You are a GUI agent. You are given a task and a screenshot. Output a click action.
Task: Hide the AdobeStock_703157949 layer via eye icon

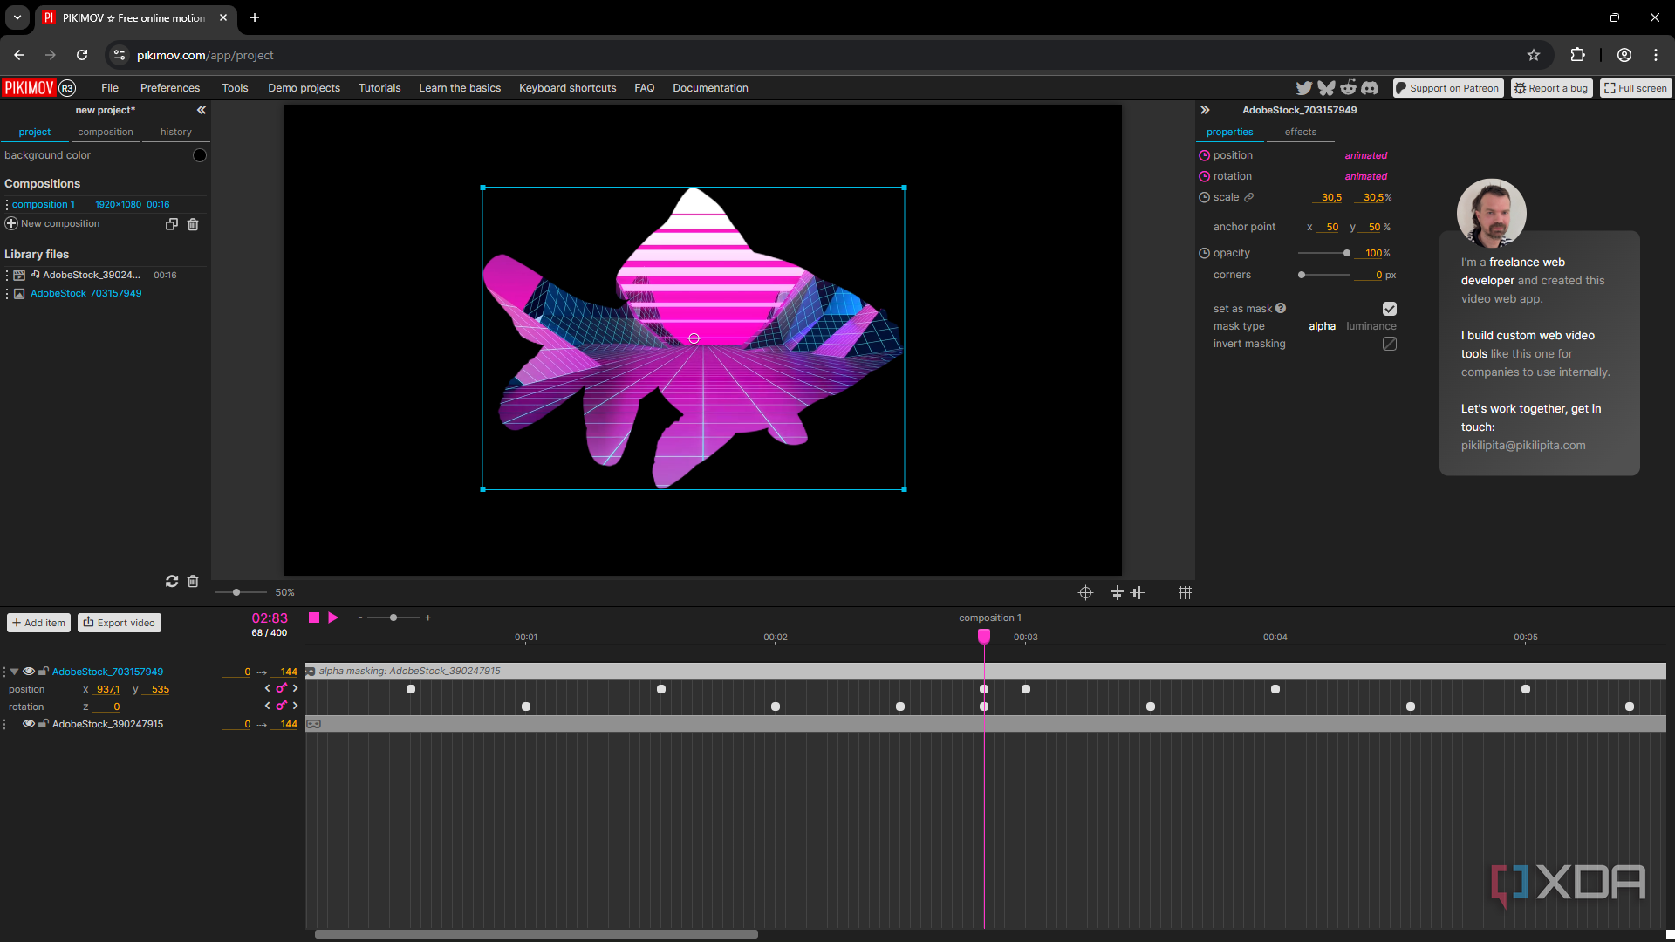[x=29, y=672]
